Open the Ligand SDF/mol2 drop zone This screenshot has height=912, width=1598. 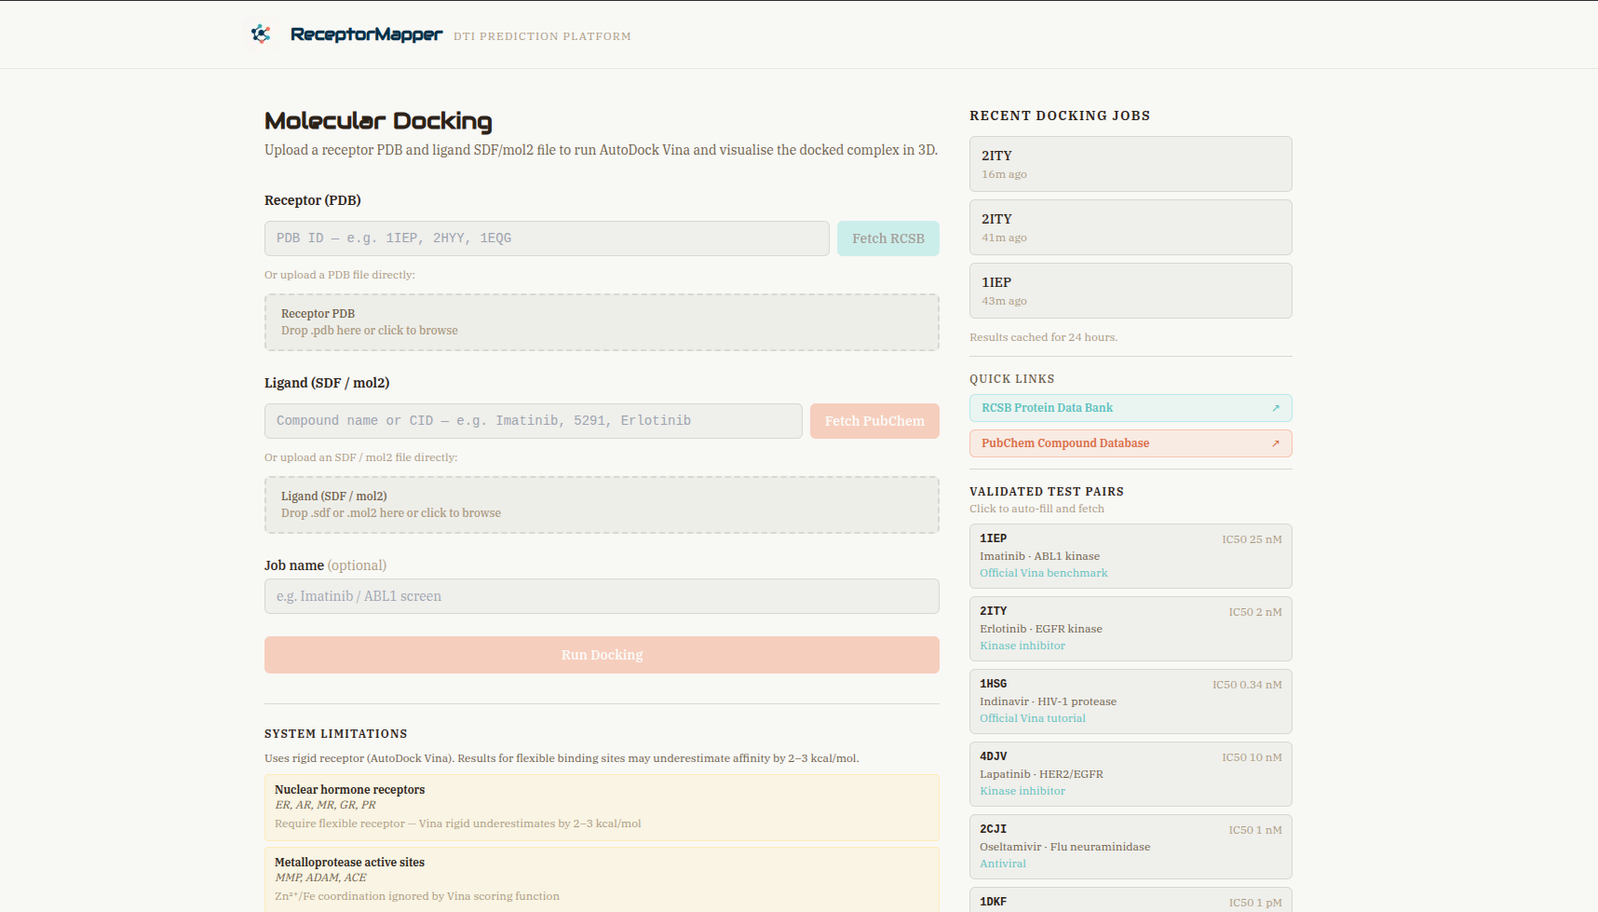click(x=602, y=505)
